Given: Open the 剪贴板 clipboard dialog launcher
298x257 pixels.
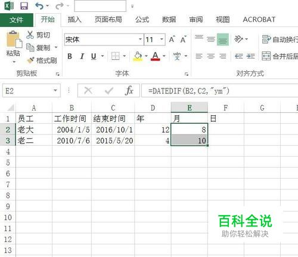Looking at the screenshot, I should point(58,74).
